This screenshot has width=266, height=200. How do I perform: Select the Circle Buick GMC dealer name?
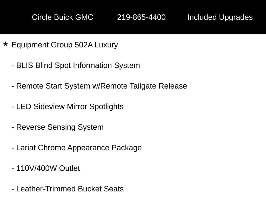pos(62,17)
